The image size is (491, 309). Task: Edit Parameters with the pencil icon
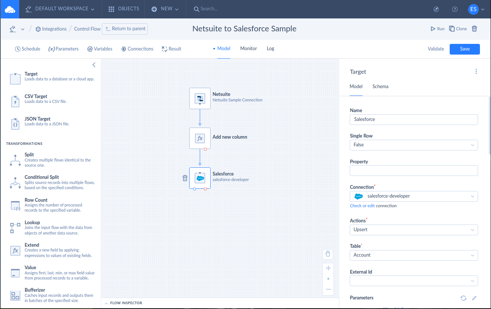pos(474,298)
